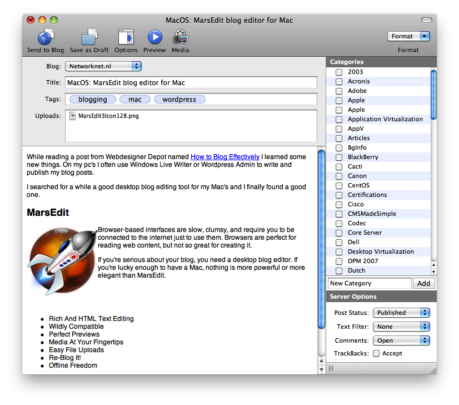
Task: Click the categories scroll down arrow
Action: click(x=433, y=272)
